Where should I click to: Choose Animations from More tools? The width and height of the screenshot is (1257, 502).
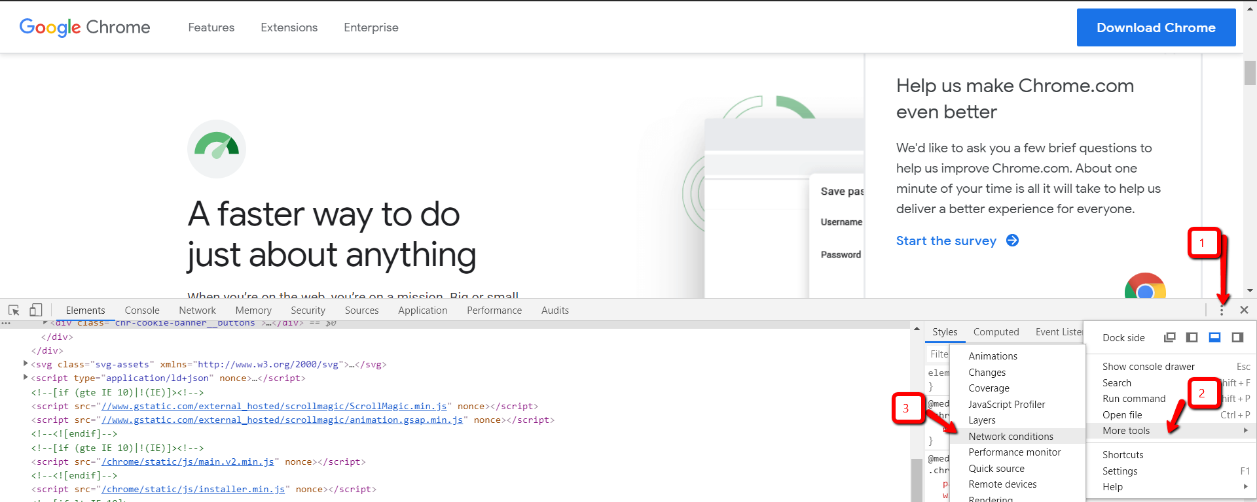1017,356
